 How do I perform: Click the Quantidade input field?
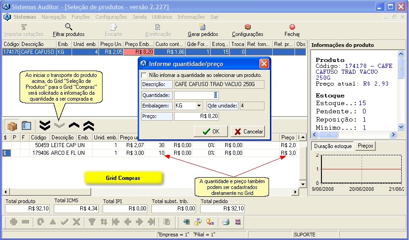(x=197, y=95)
